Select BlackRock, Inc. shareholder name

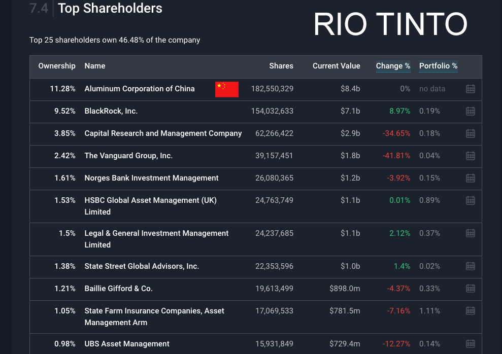click(111, 111)
